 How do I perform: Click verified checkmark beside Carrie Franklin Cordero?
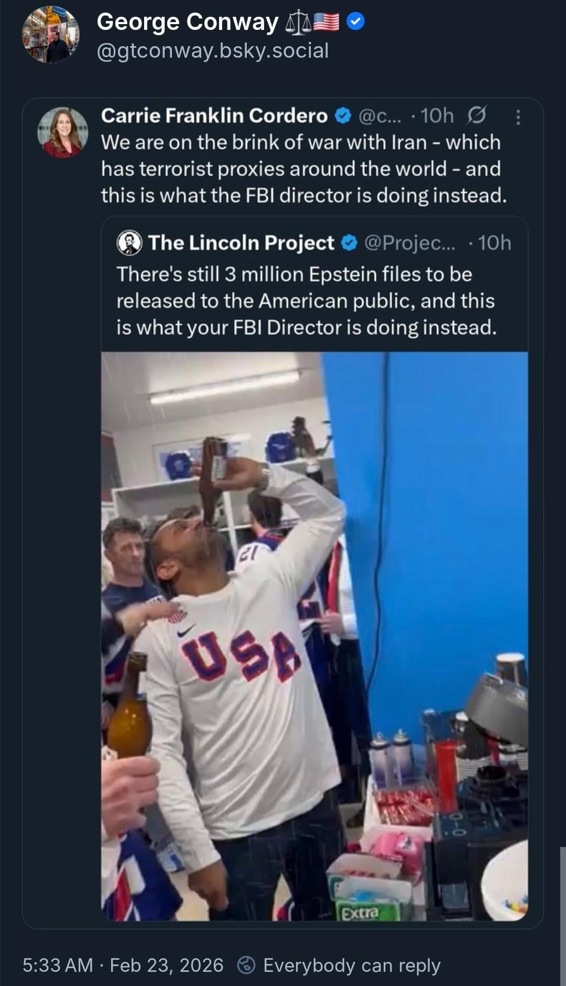(x=343, y=116)
